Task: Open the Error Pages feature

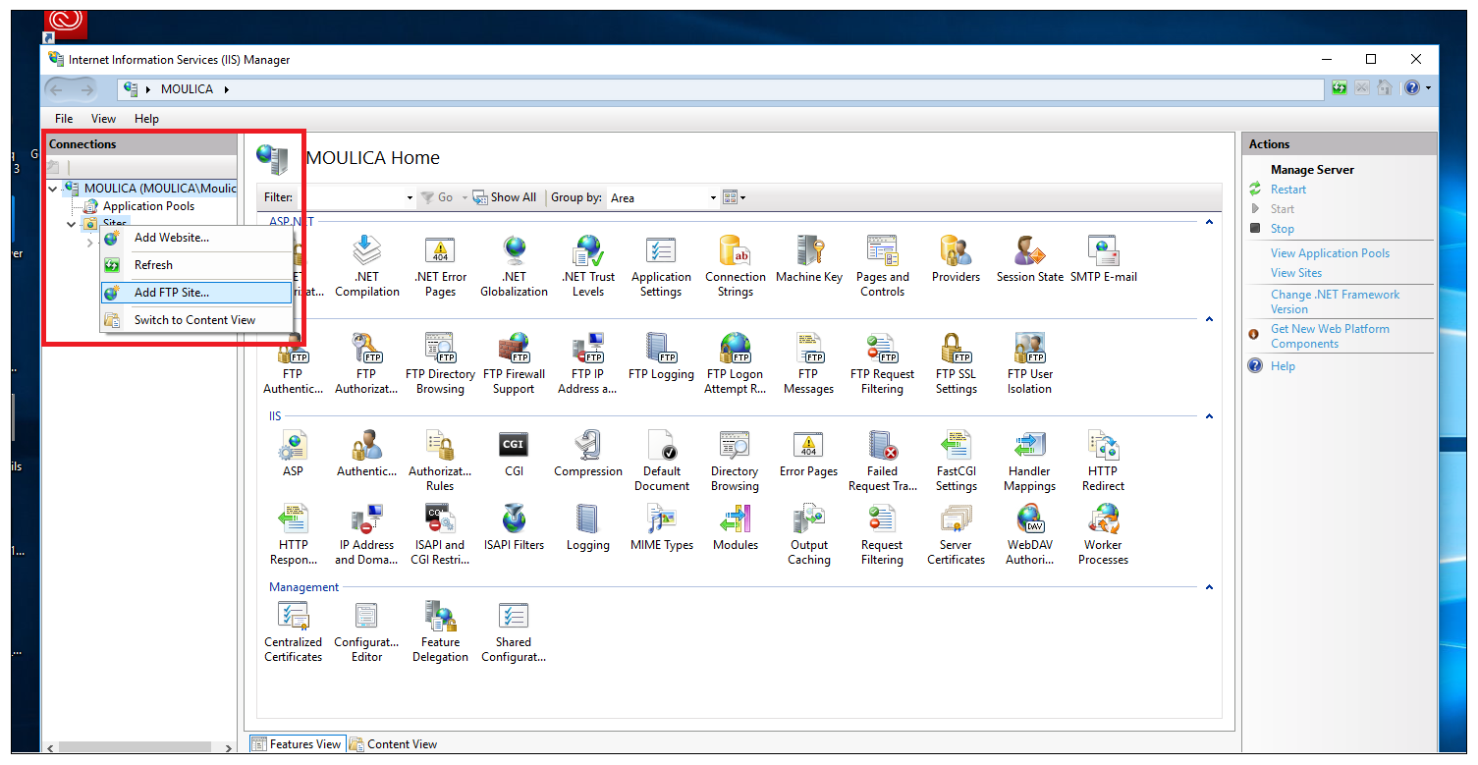Action: point(808,454)
